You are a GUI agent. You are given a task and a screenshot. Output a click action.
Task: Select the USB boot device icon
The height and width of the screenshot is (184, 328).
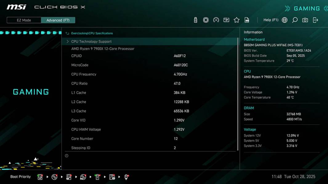tap(97, 177)
